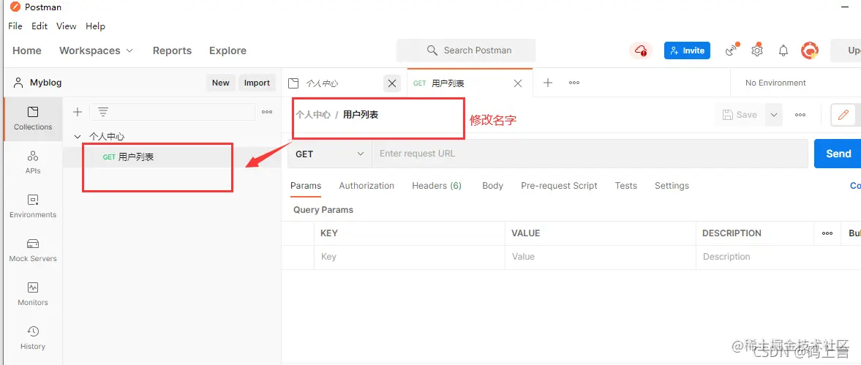Click the Myblog workspace user icon
This screenshot has width=861, height=365.
(19, 83)
